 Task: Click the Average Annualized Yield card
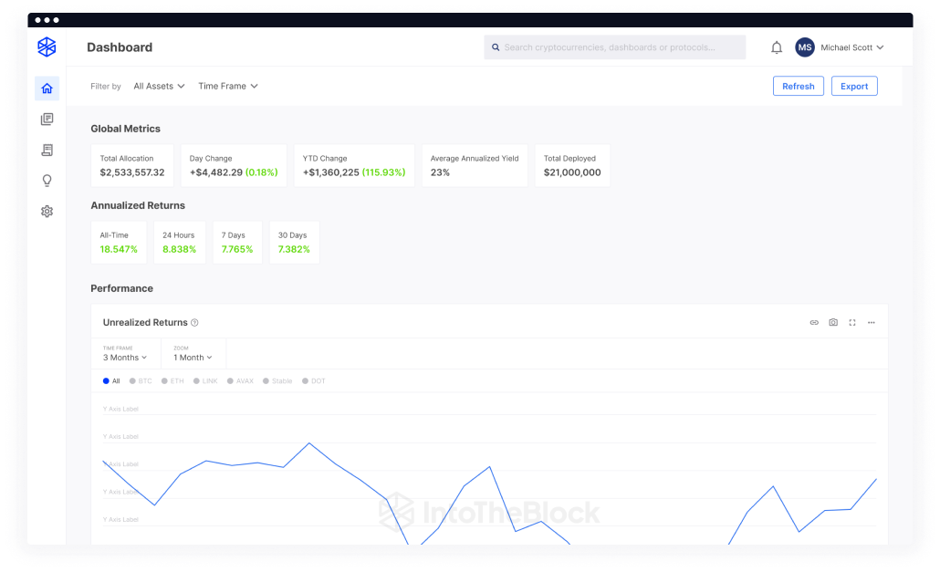click(x=475, y=166)
